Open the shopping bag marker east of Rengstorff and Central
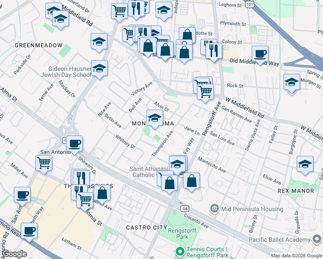323x259 pixels. (191, 182)
